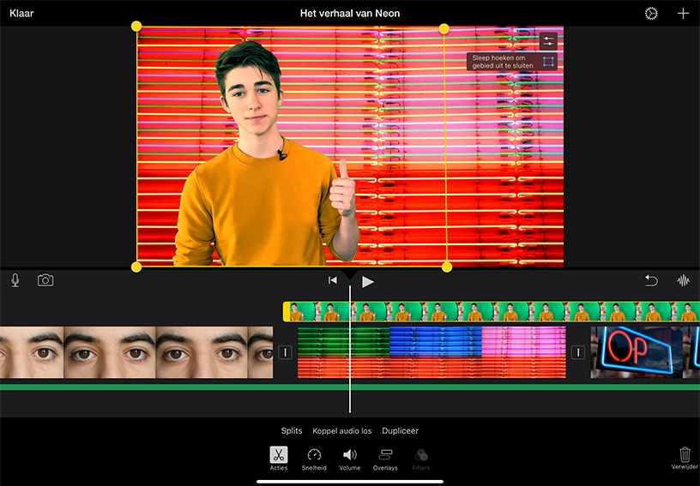Click the yellow trim handle of overlay clip
The height and width of the screenshot is (486, 700).
(x=287, y=311)
